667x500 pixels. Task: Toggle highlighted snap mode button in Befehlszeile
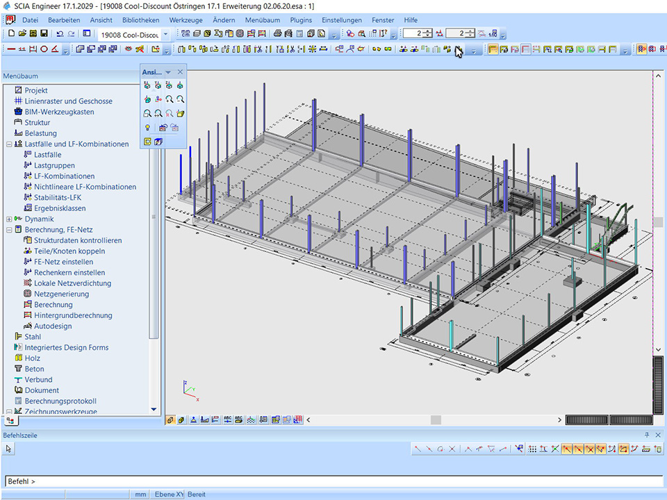[x=568, y=449]
